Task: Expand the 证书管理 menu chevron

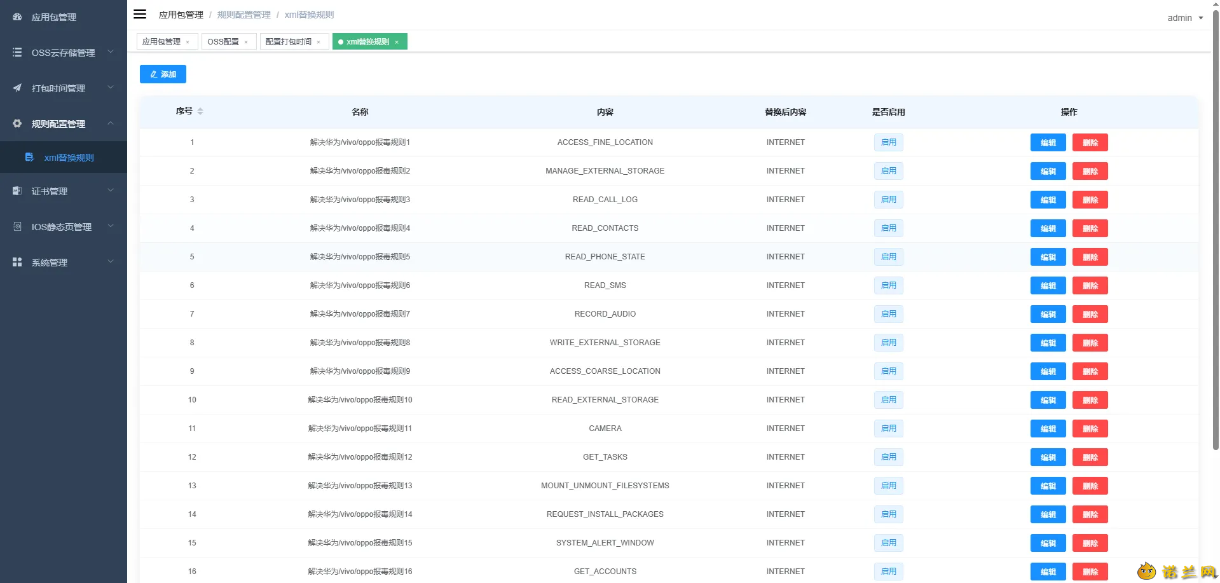Action: coord(111,191)
